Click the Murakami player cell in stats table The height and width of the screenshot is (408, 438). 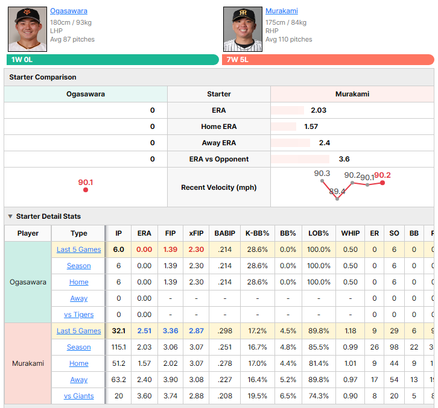(x=28, y=363)
